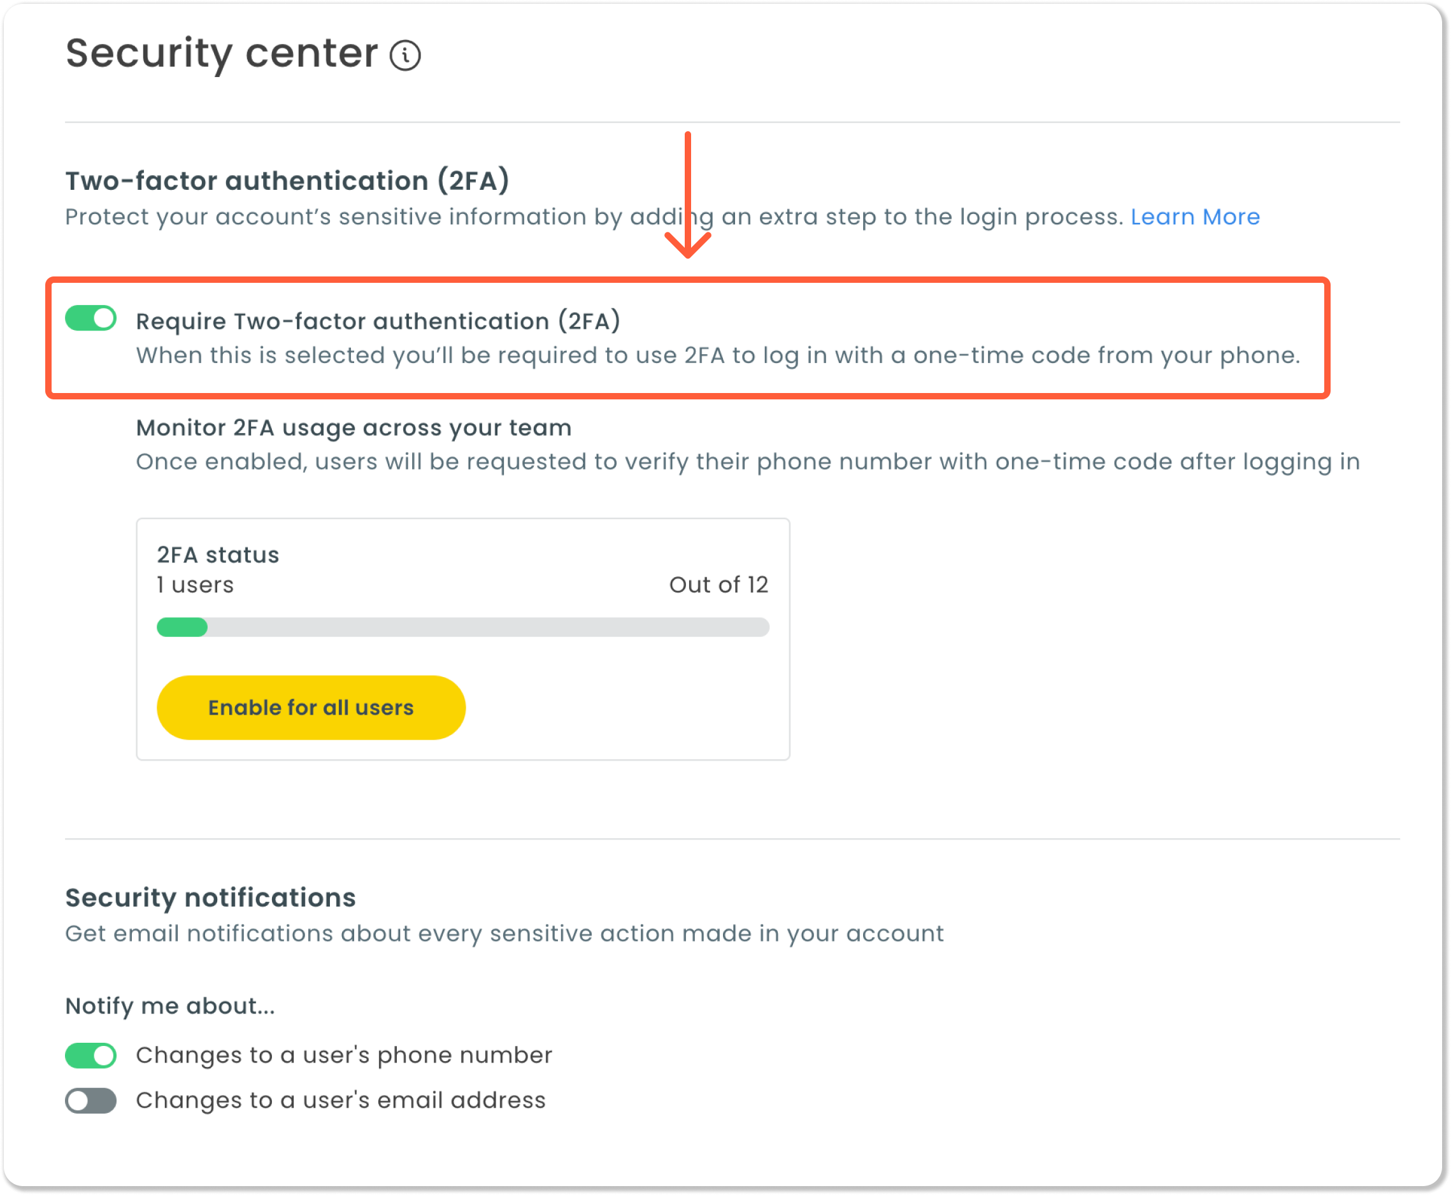Select the "Security center" page heading
Screen dimensions: 1451x1195
pos(220,54)
